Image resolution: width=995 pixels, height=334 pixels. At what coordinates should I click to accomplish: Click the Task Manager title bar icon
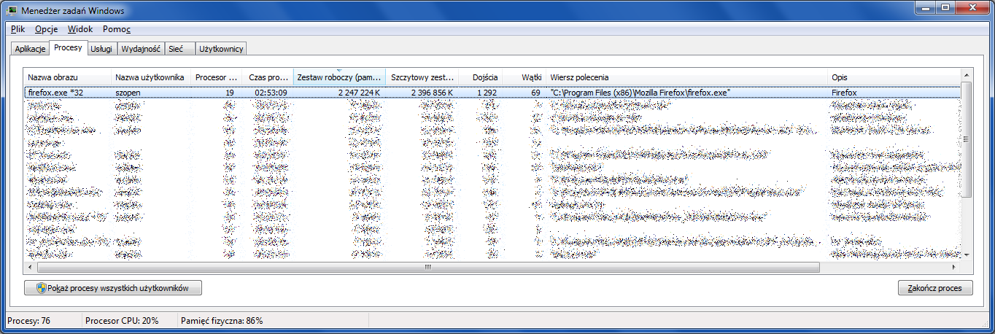[x=12, y=10]
